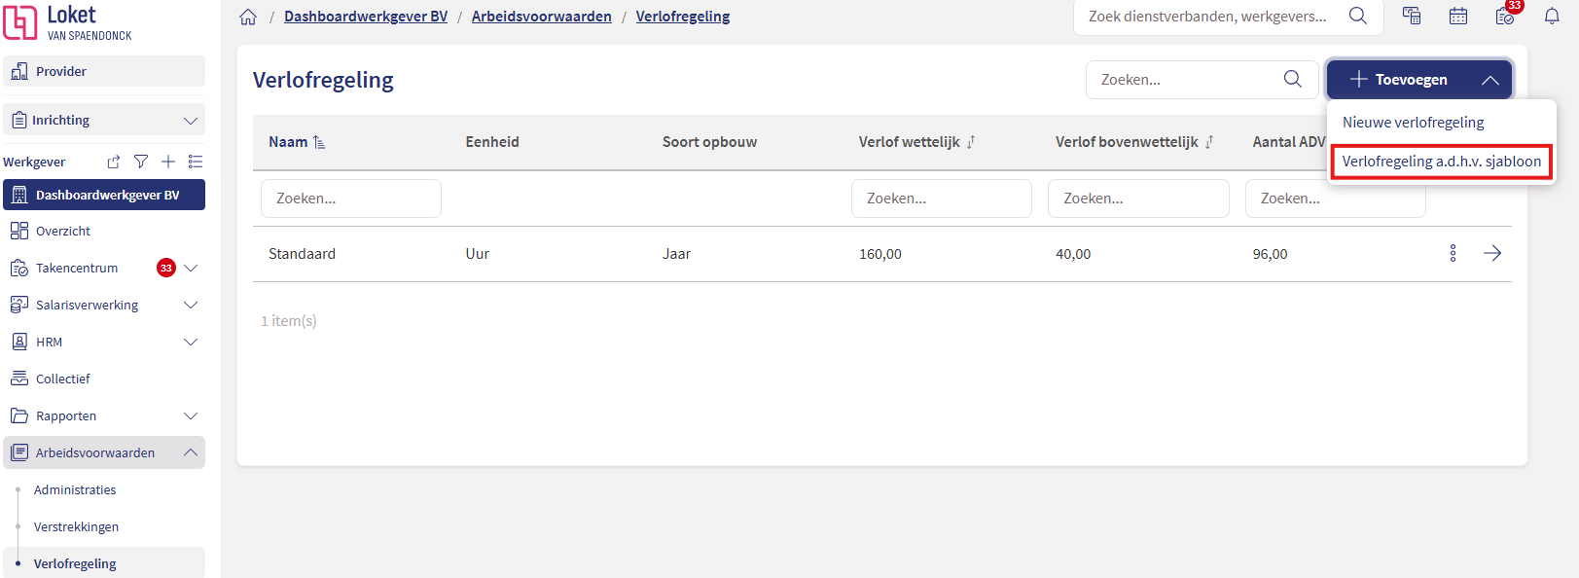Click the werkgever filter funnel icon
The image size is (1579, 578).
[x=141, y=162]
